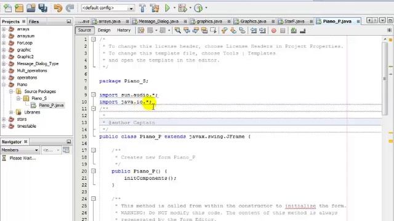
Task: Click the Find Selection magnifier icon
Action: (178, 31)
